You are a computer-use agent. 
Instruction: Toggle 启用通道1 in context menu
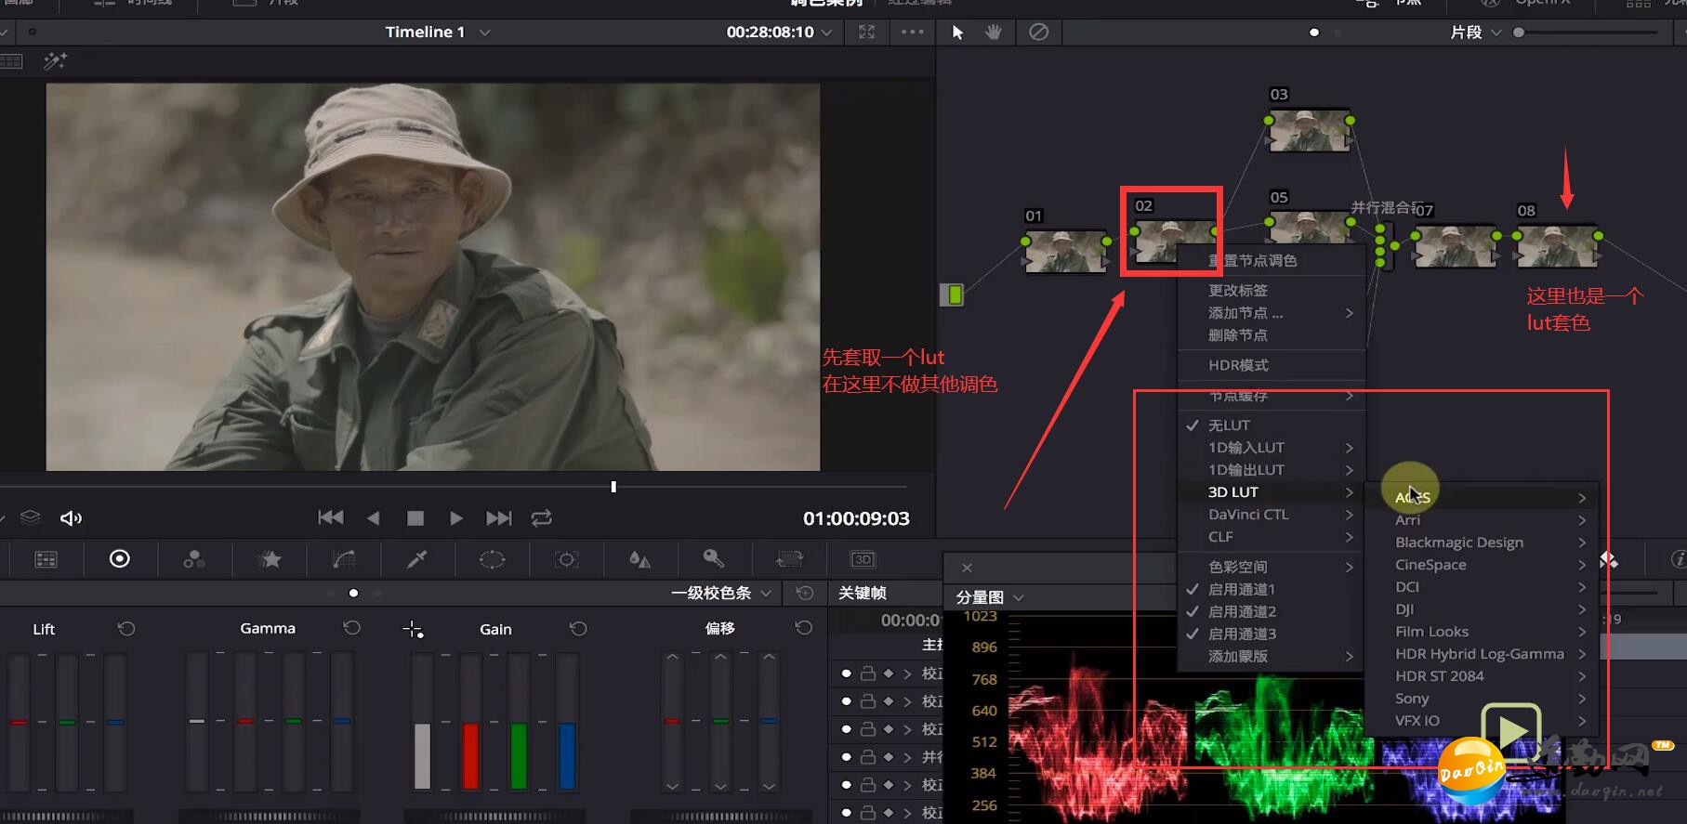click(x=1242, y=589)
